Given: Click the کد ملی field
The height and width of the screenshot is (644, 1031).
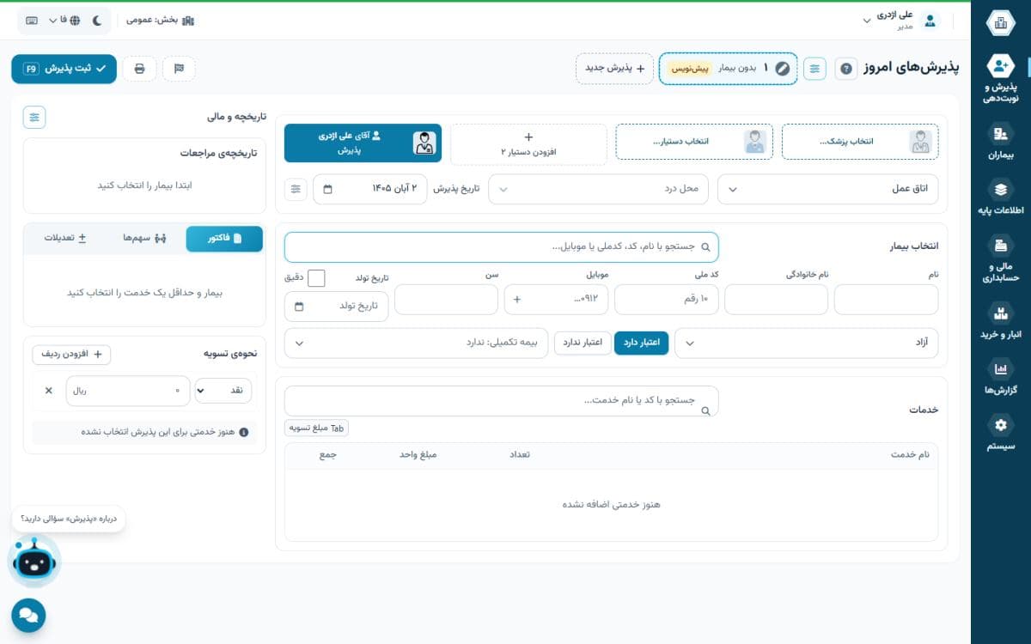Looking at the screenshot, I should point(667,300).
